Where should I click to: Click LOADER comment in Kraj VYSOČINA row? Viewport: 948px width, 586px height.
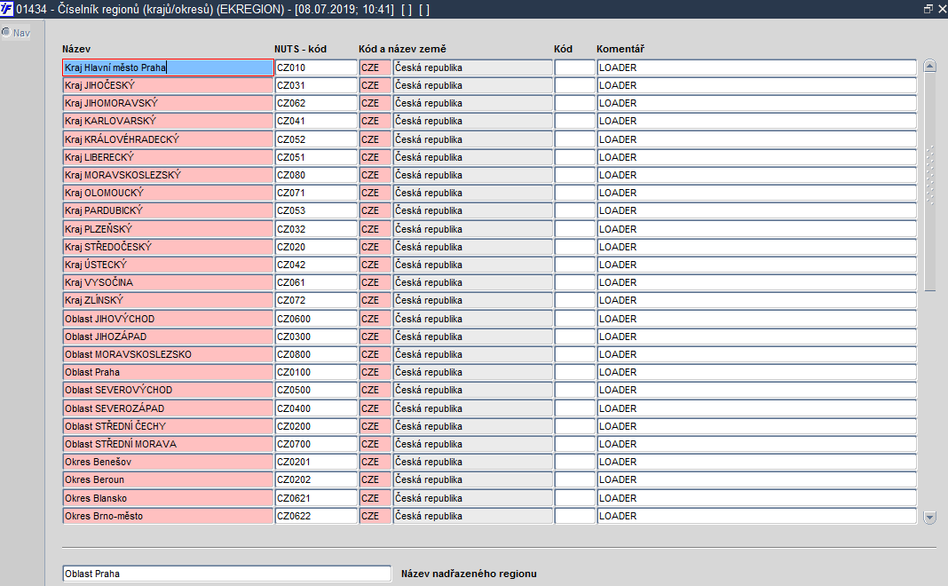tap(757, 282)
